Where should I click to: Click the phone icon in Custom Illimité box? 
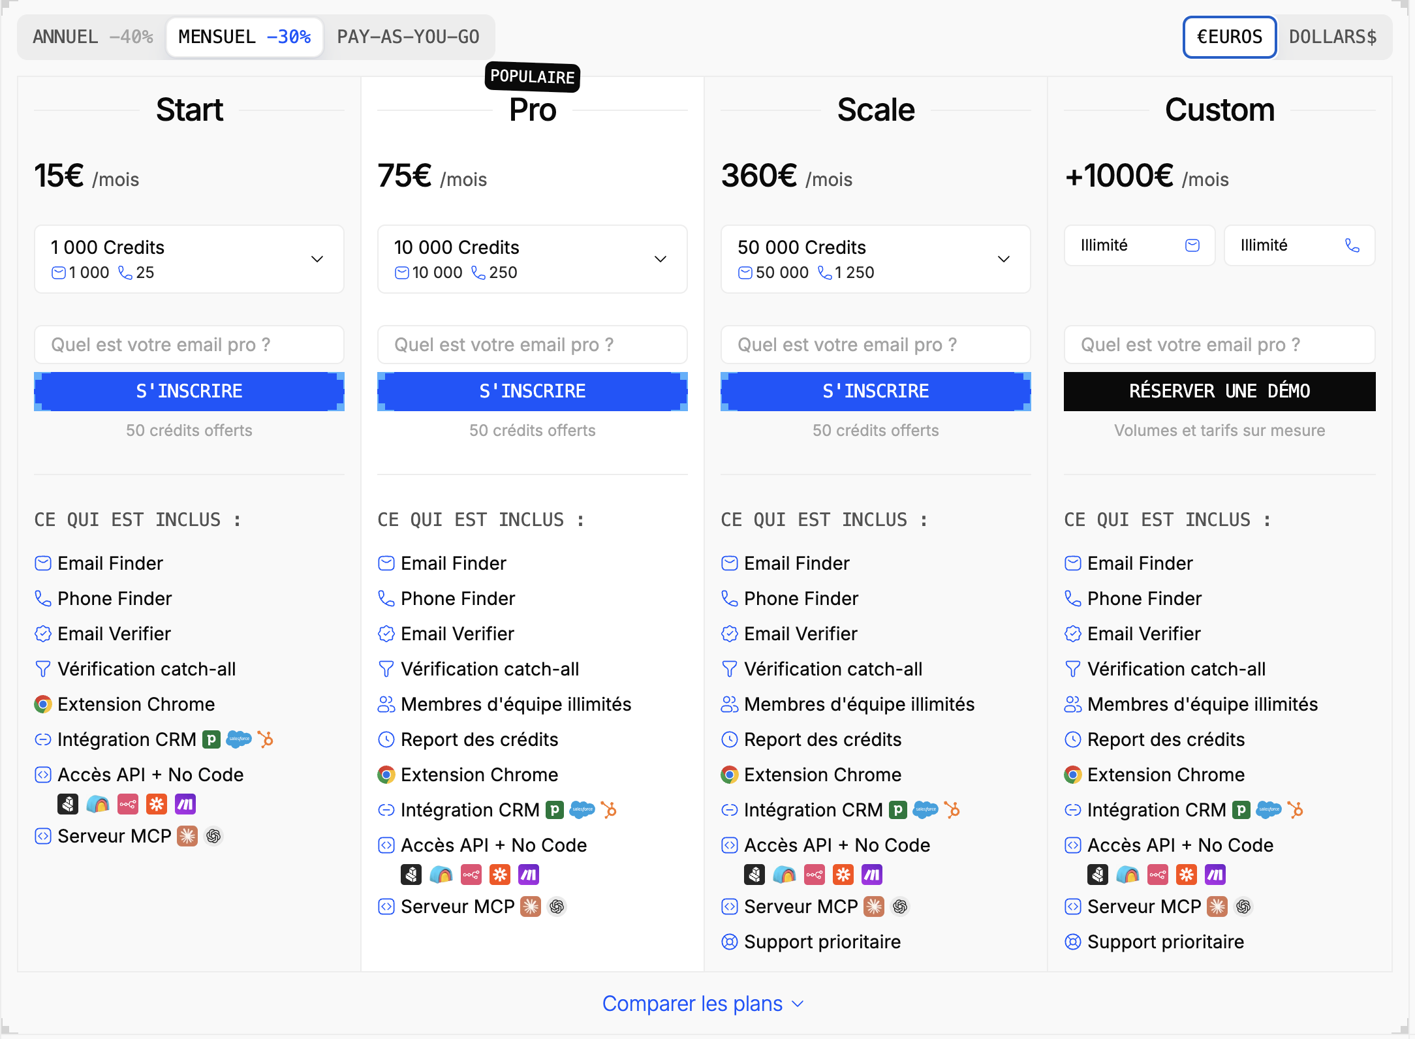pos(1352,245)
